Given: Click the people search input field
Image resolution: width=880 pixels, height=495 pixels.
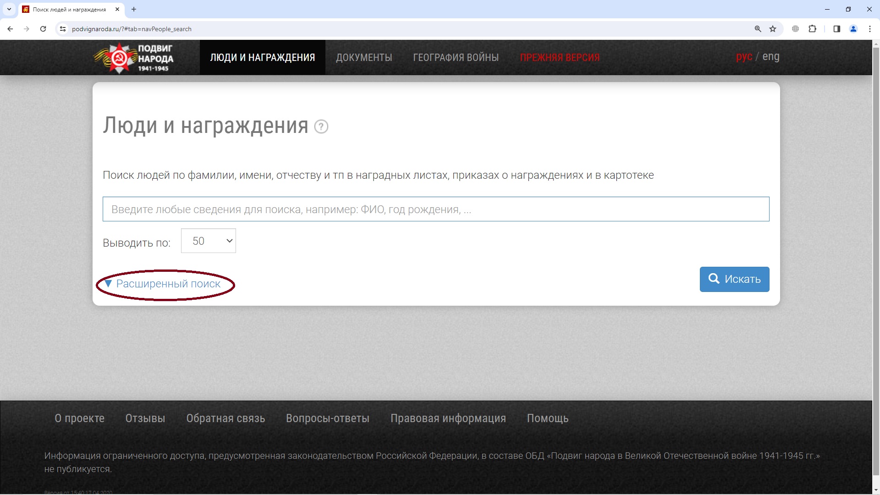Looking at the screenshot, I should [x=435, y=209].
